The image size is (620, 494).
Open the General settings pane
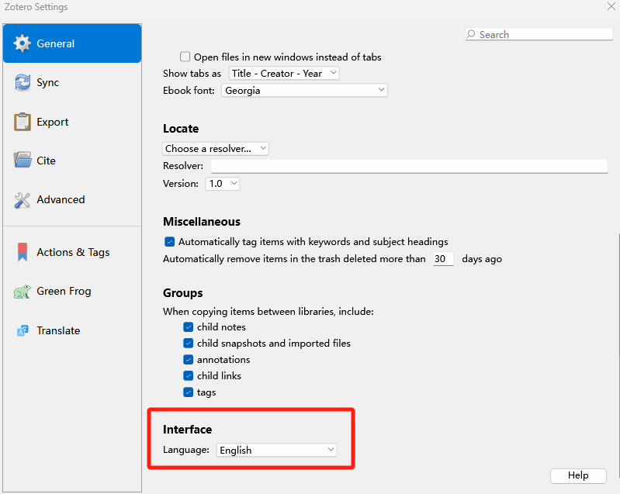click(72, 43)
